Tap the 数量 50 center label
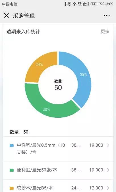 pyautogui.click(x=58, y=85)
